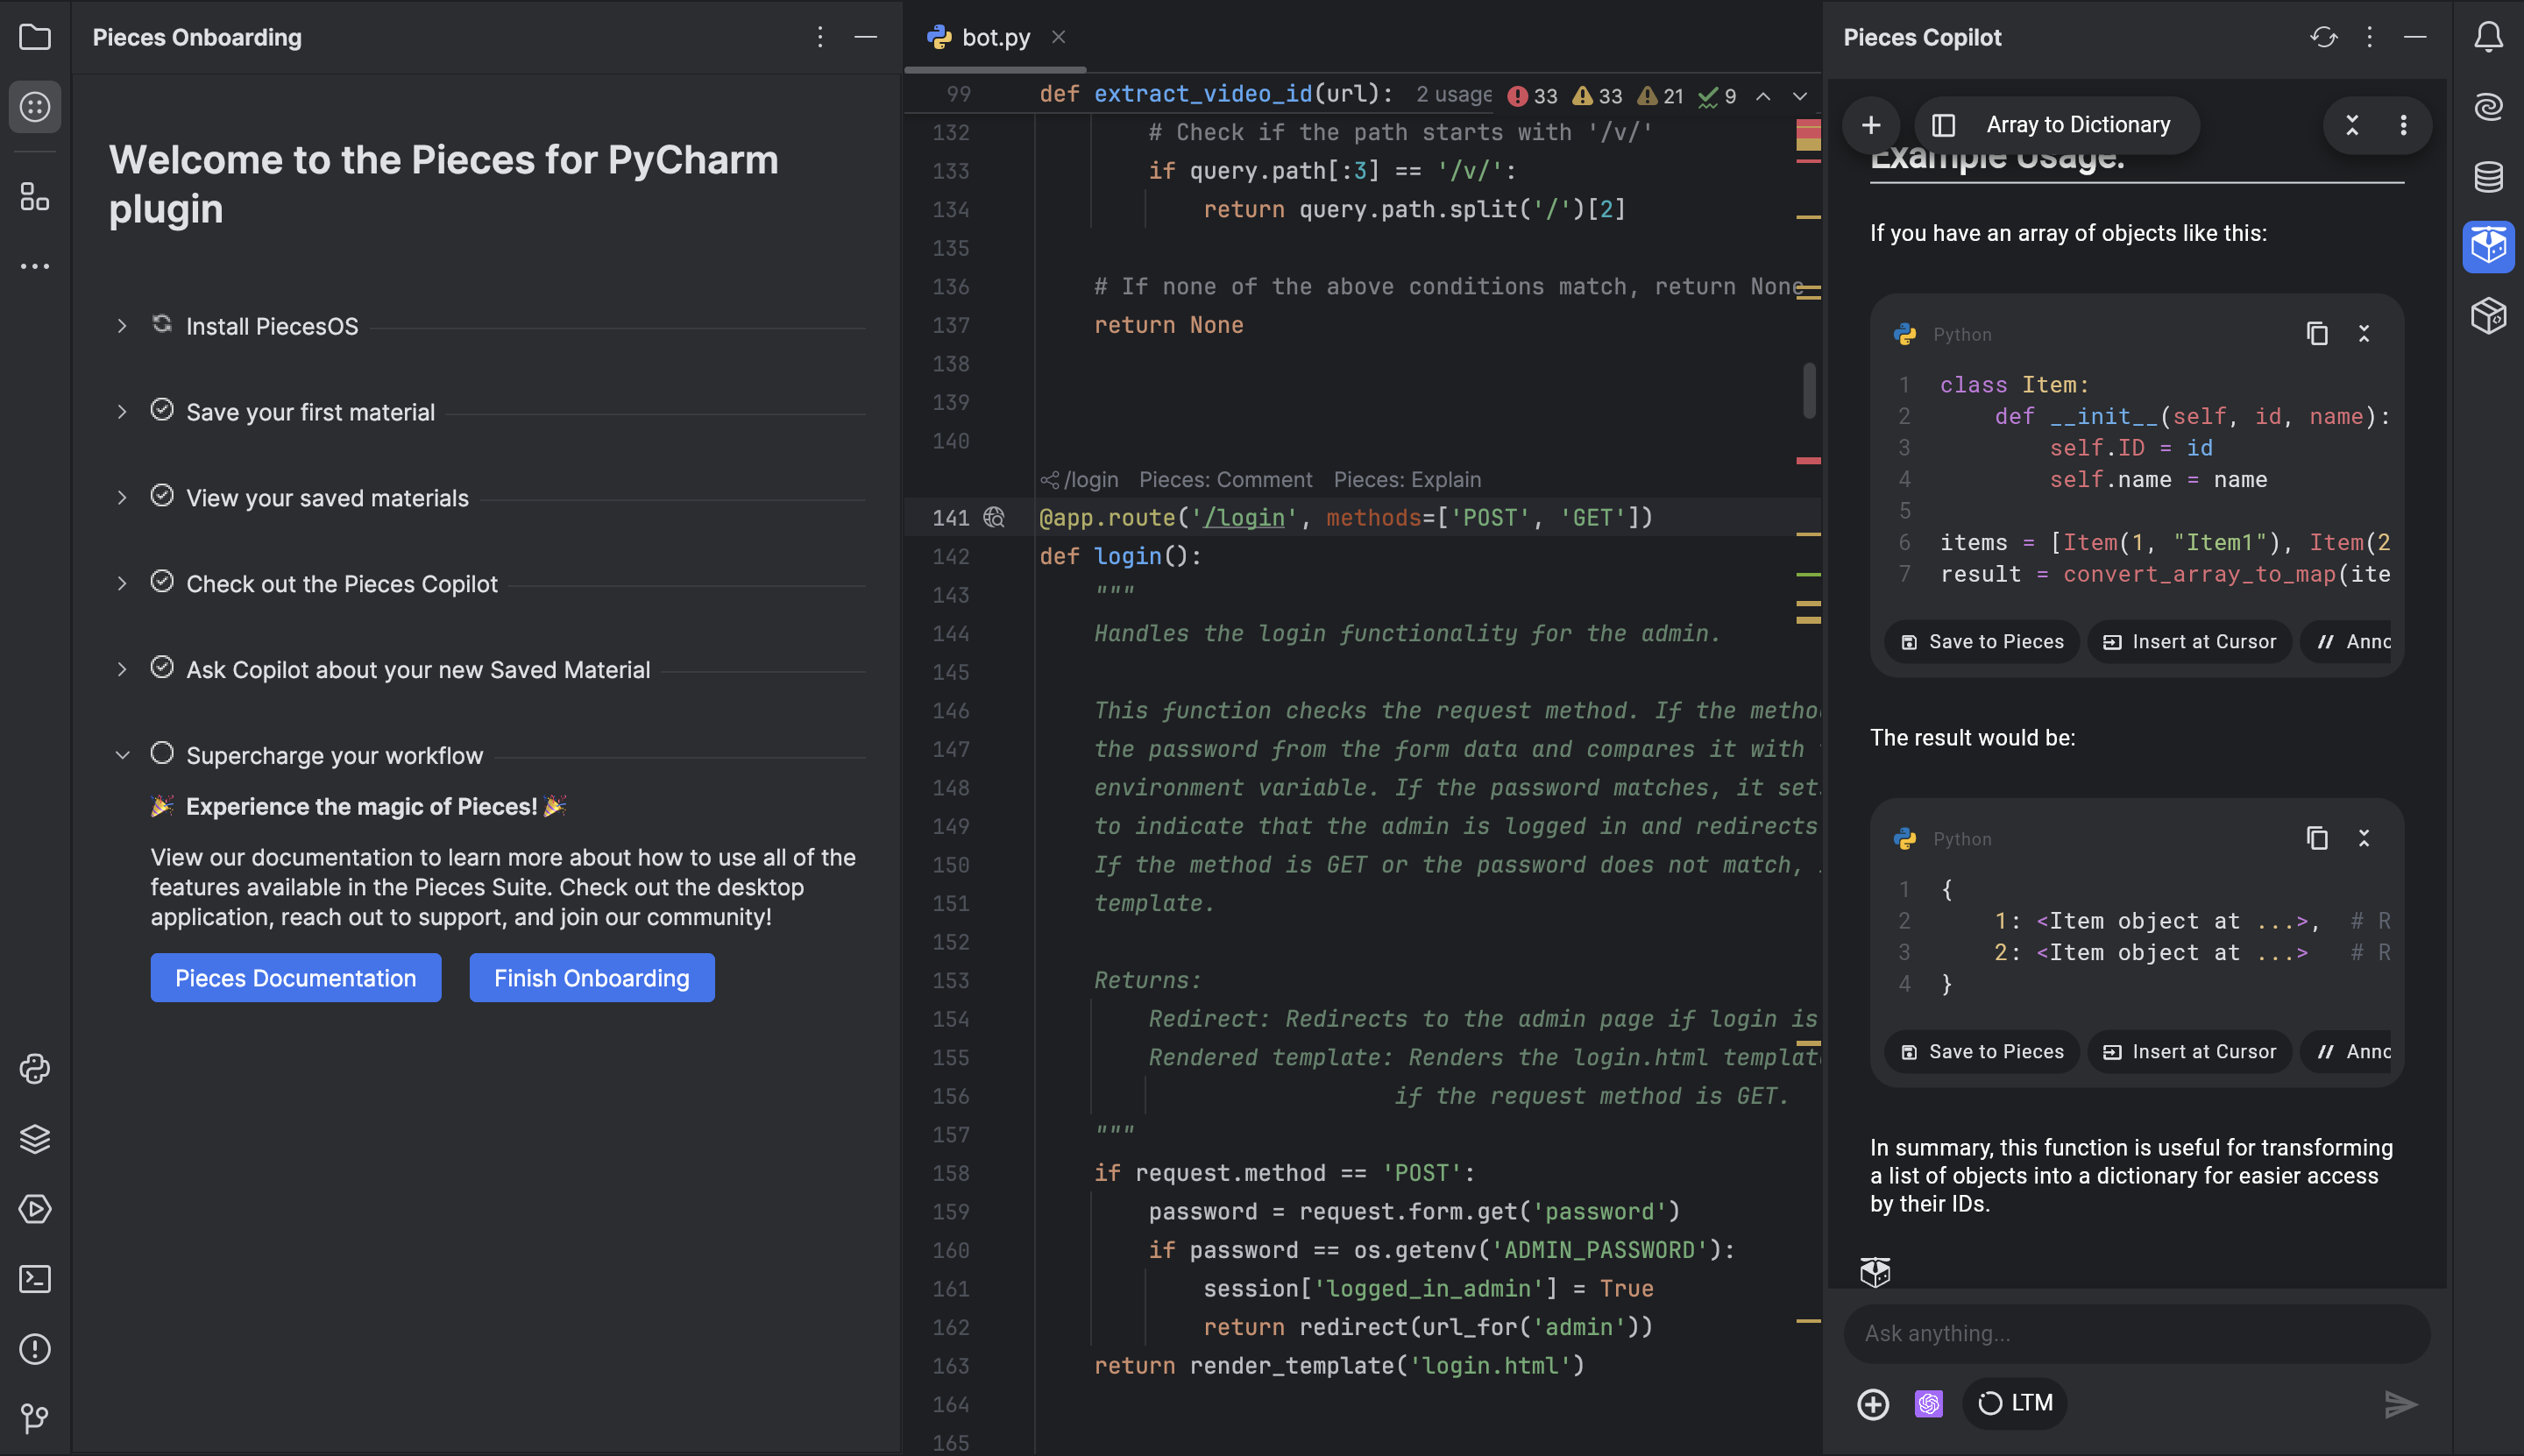Click the 21 weak warnings indicator
This screenshot has width=2524, height=1456.
click(x=1661, y=96)
